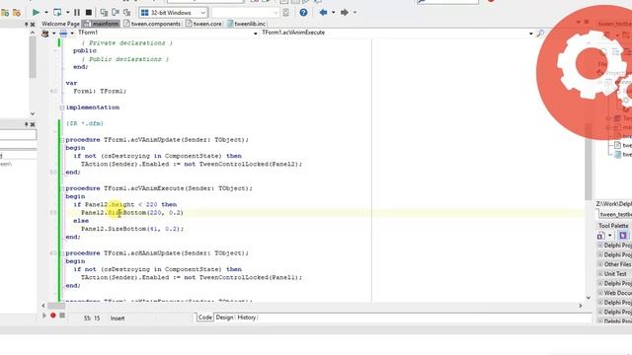Click the 'Form1: TForm1;' variable declaration
This screenshot has width=632, height=355.
(x=100, y=92)
